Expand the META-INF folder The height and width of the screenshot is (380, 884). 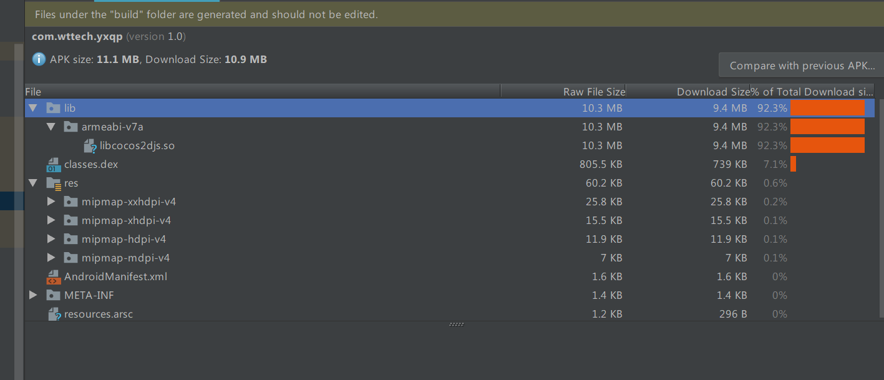click(33, 295)
